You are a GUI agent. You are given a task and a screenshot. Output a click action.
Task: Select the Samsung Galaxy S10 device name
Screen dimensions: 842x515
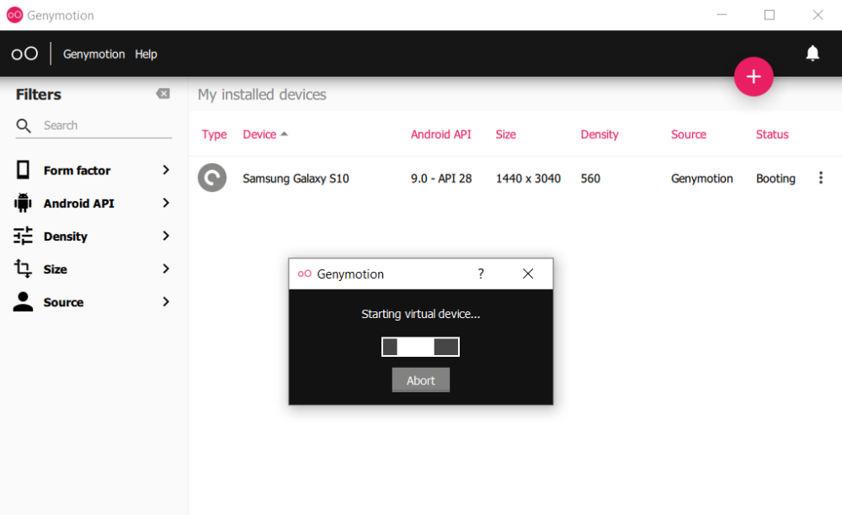[296, 178]
